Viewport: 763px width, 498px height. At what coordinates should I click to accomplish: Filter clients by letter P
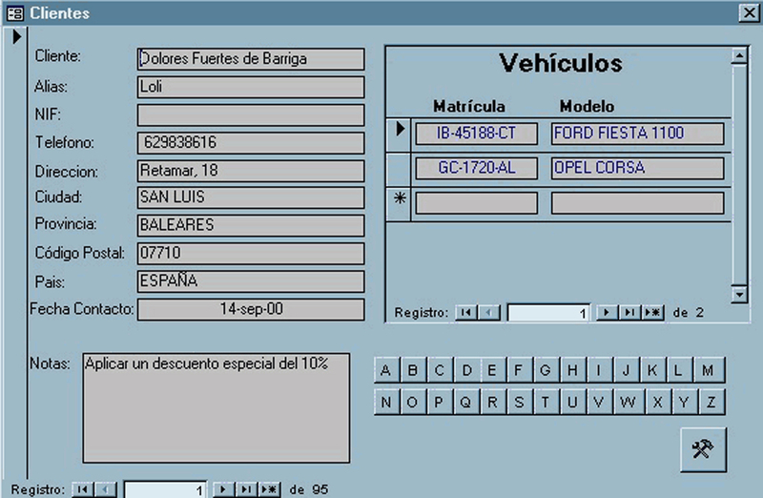tap(440, 402)
